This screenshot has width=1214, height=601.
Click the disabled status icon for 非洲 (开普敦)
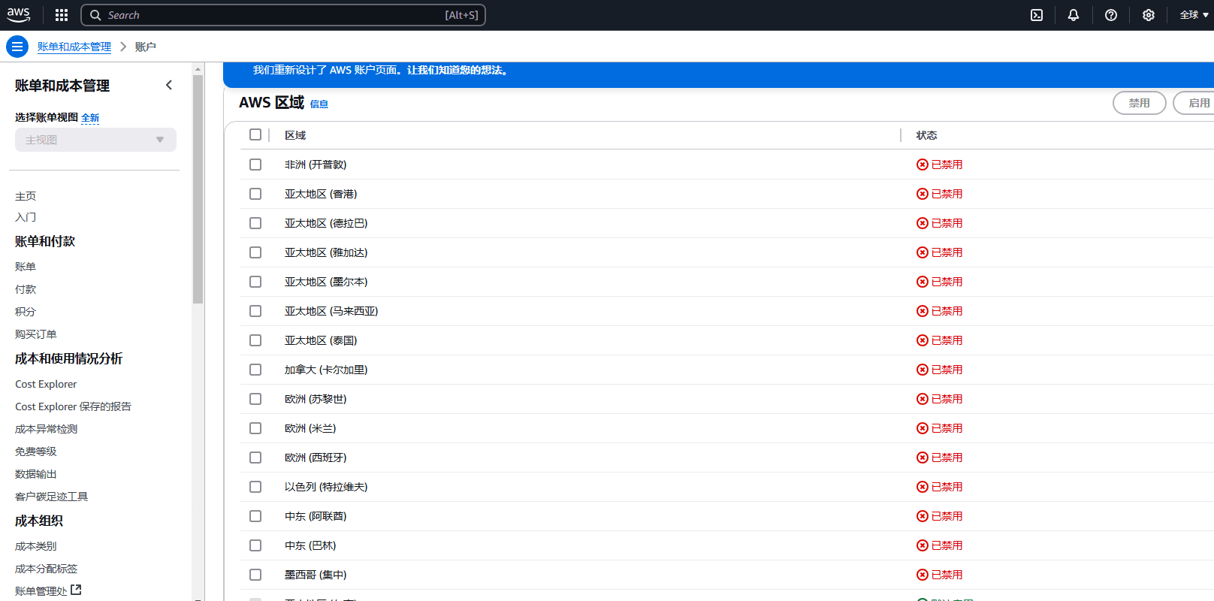click(x=923, y=165)
